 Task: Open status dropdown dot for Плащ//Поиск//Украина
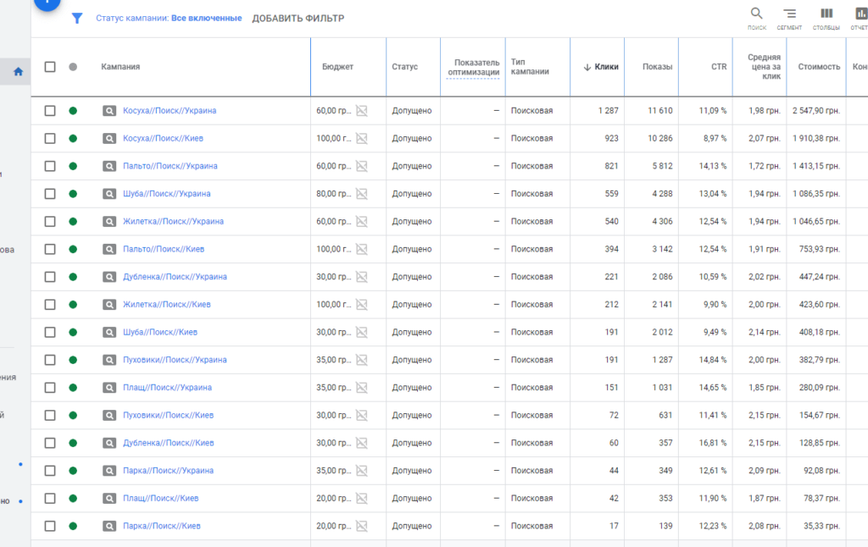(x=73, y=387)
